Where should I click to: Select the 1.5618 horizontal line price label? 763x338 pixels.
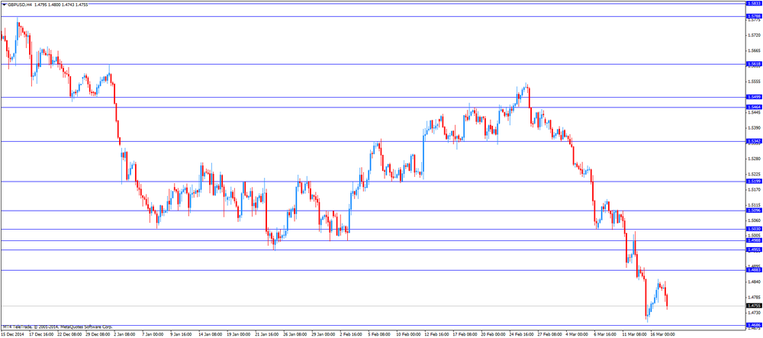(753, 64)
